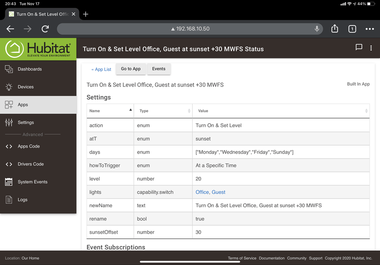Tap the address bar showing 192.168.10.50

click(190, 29)
